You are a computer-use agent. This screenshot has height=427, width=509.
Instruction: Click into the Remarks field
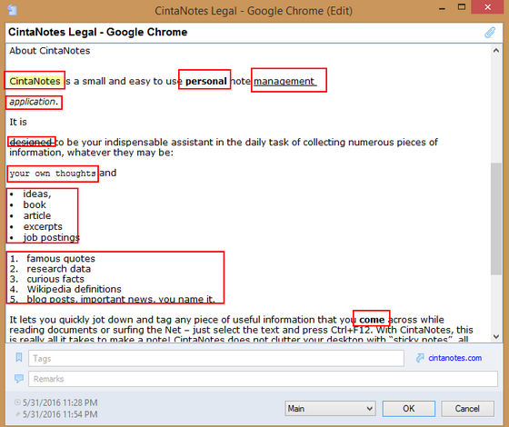coord(263,379)
